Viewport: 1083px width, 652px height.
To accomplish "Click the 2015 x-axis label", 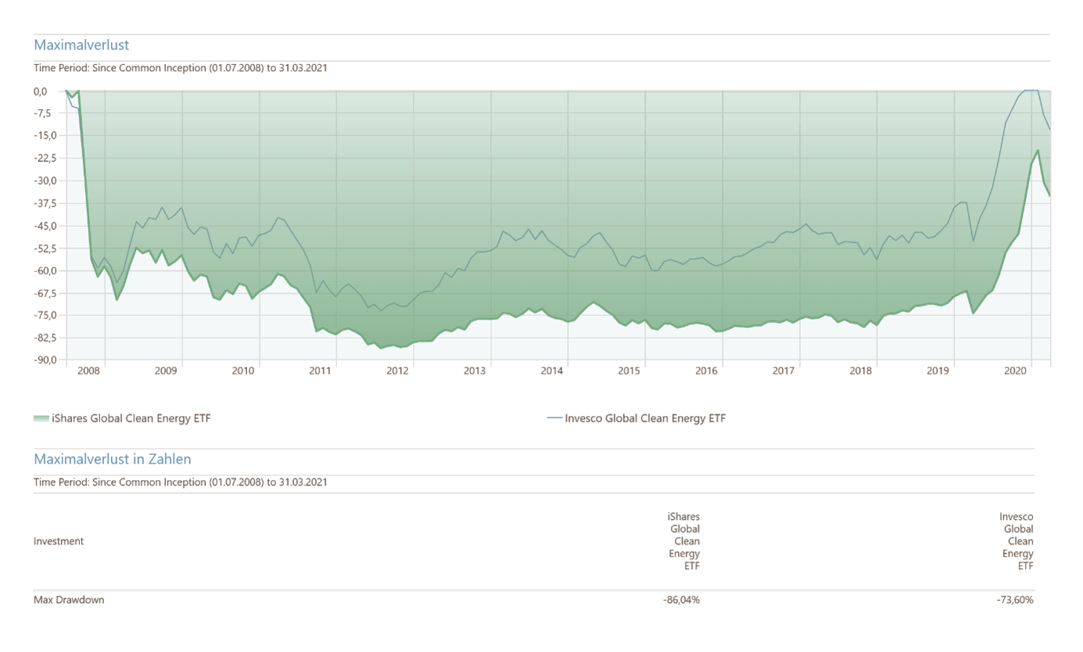I will [629, 371].
